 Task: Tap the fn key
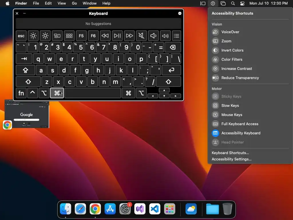point(21,93)
